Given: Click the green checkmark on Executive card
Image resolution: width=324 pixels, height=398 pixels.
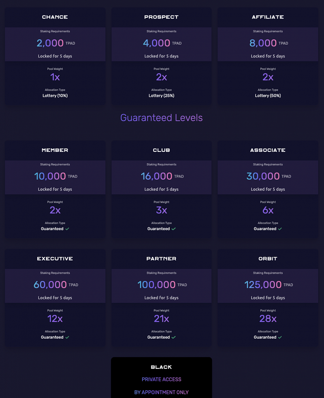Looking at the screenshot, I should (x=67, y=337).
